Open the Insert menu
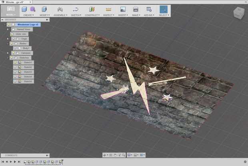 [x=123, y=15]
